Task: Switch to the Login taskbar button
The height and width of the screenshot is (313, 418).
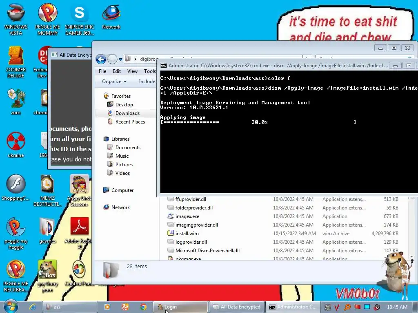Action: pos(180,307)
